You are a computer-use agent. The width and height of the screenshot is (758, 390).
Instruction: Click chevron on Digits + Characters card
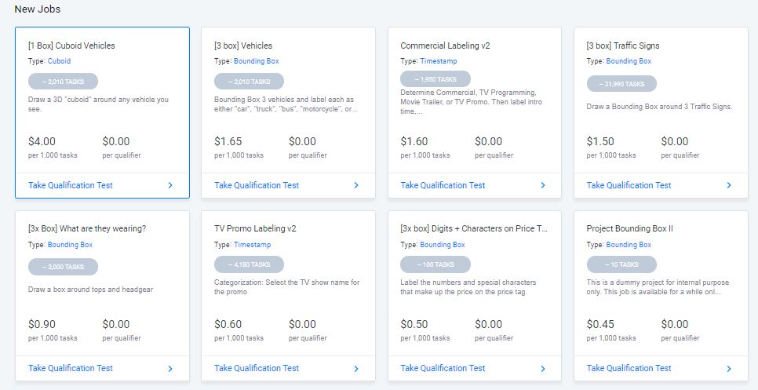pyautogui.click(x=542, y=368)
